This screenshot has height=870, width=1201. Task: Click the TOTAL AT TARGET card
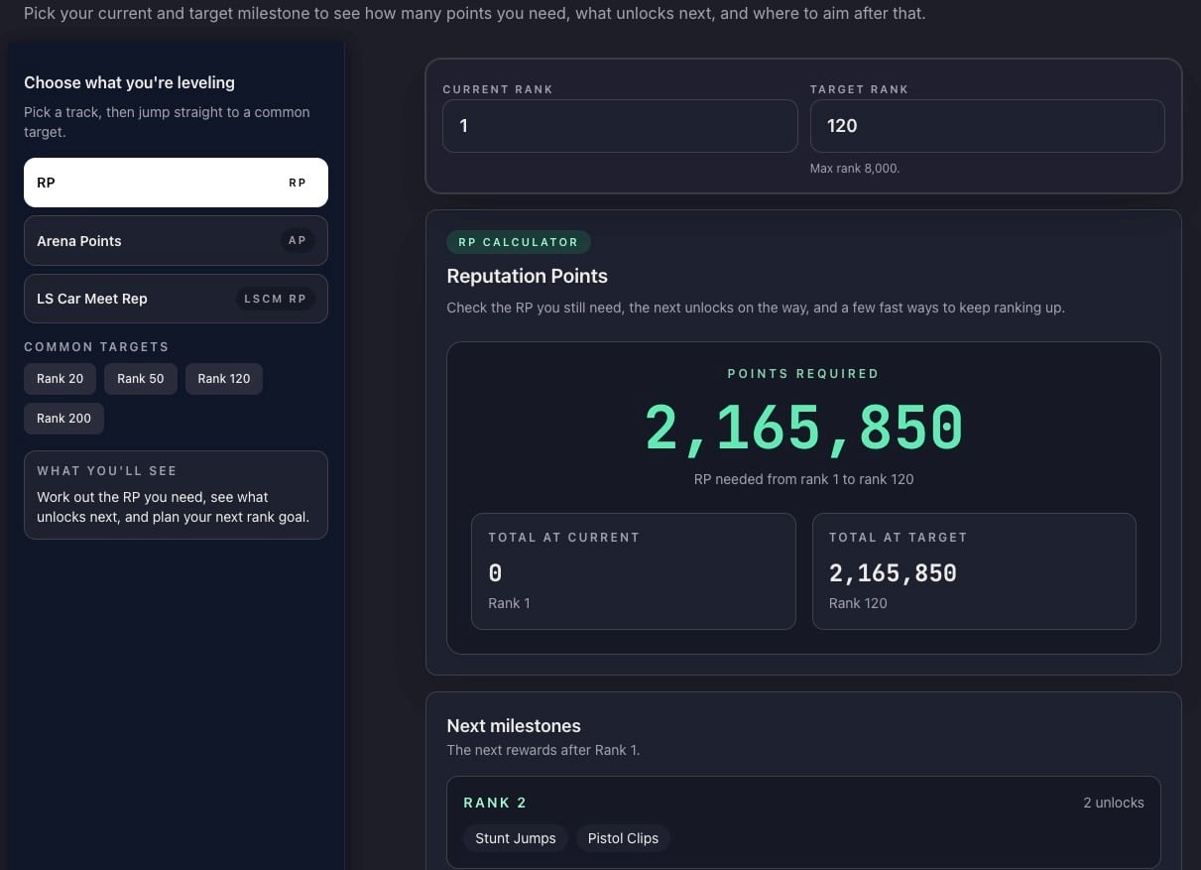[974, 571]
